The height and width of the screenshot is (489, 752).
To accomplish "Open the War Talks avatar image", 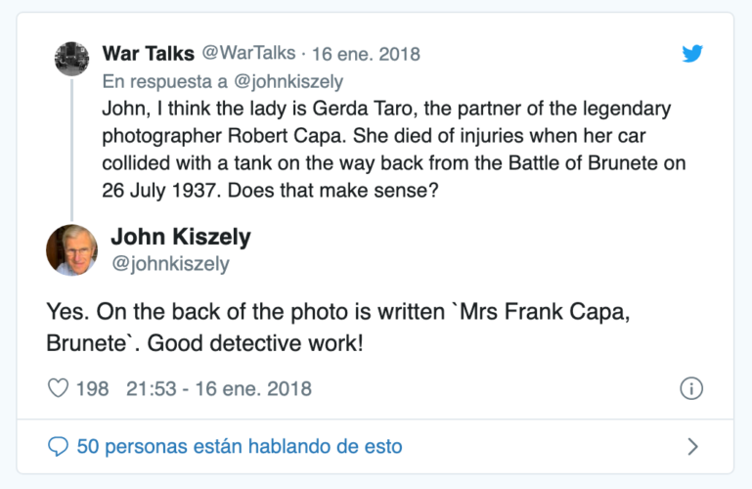I will pyautogui.click(x=72, y=58).
